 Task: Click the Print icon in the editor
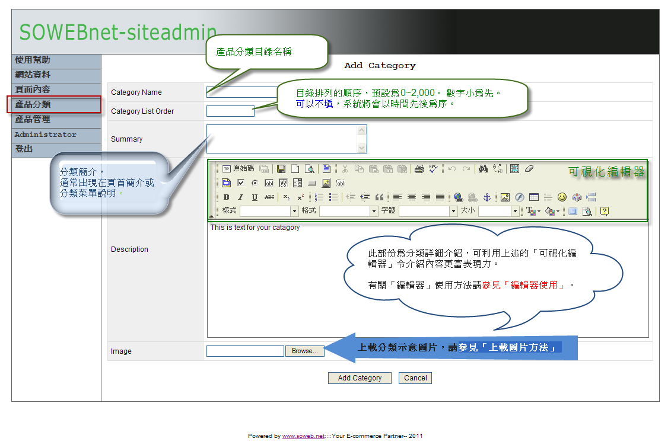click(419, 169)
